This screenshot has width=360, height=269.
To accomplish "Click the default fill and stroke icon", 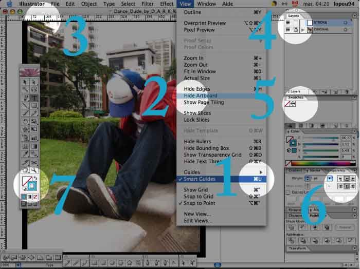I will click(x=24, y=189).
